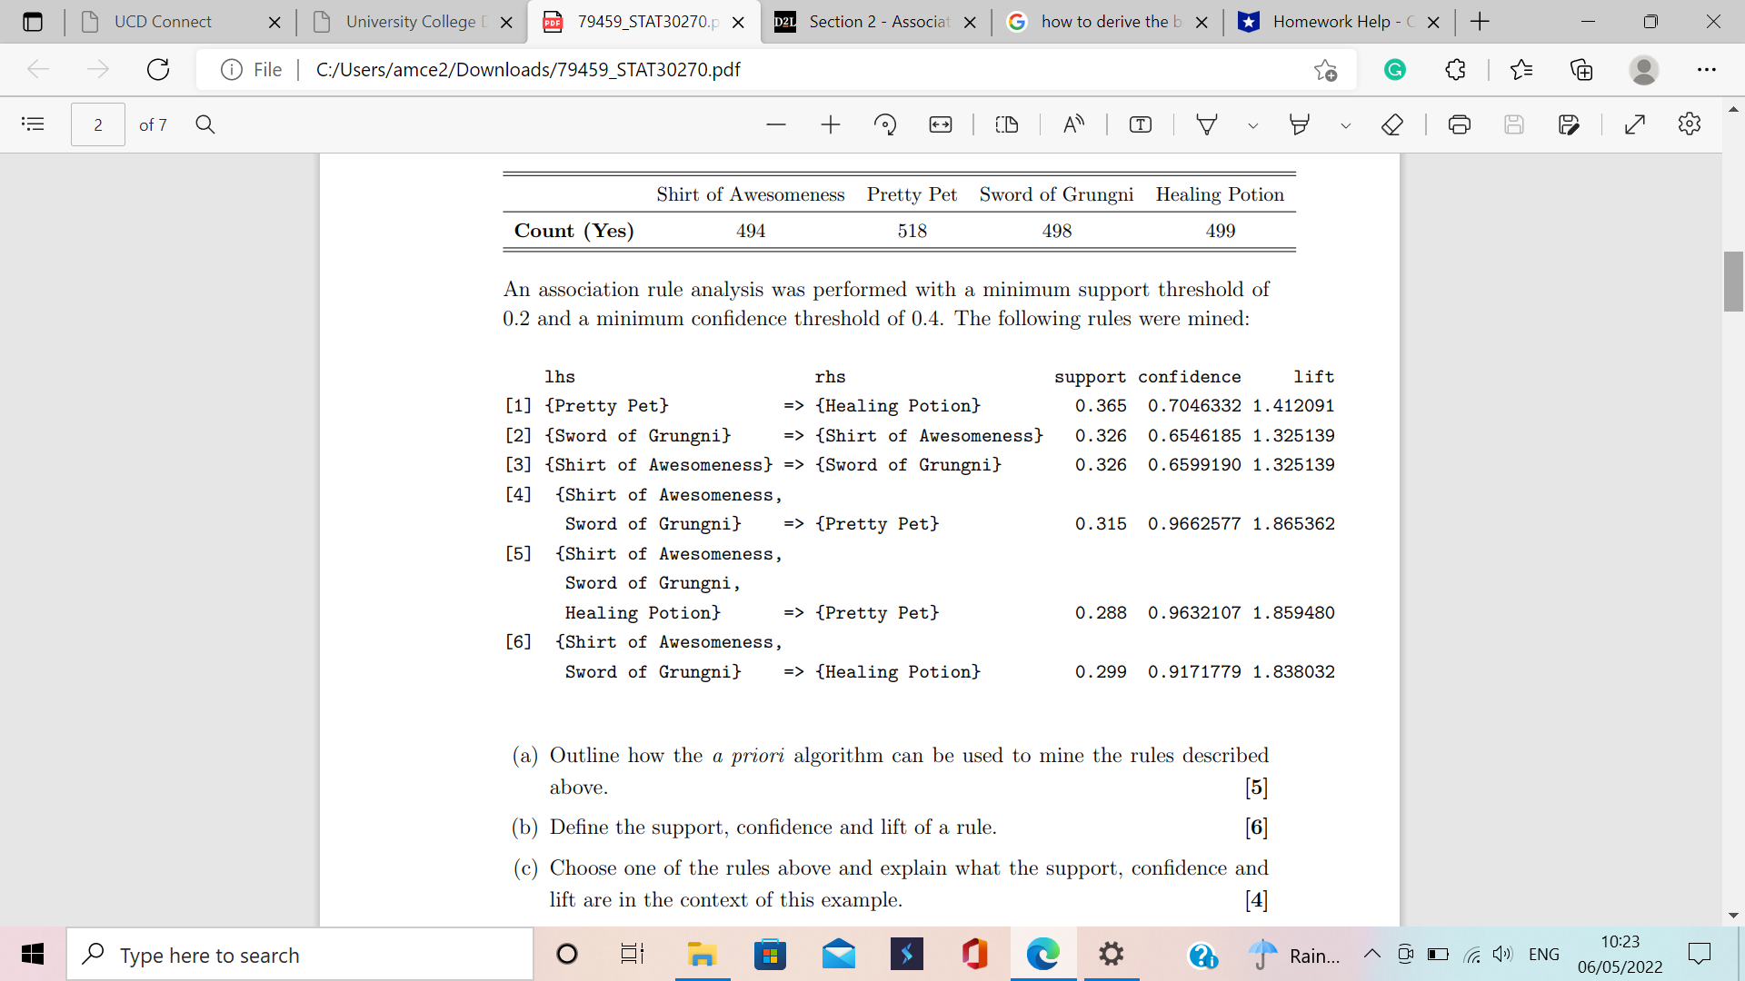Expand the highlighter options chevron
The image size is (1745, 981).
pyautogui.click(x=1346, y=127)
